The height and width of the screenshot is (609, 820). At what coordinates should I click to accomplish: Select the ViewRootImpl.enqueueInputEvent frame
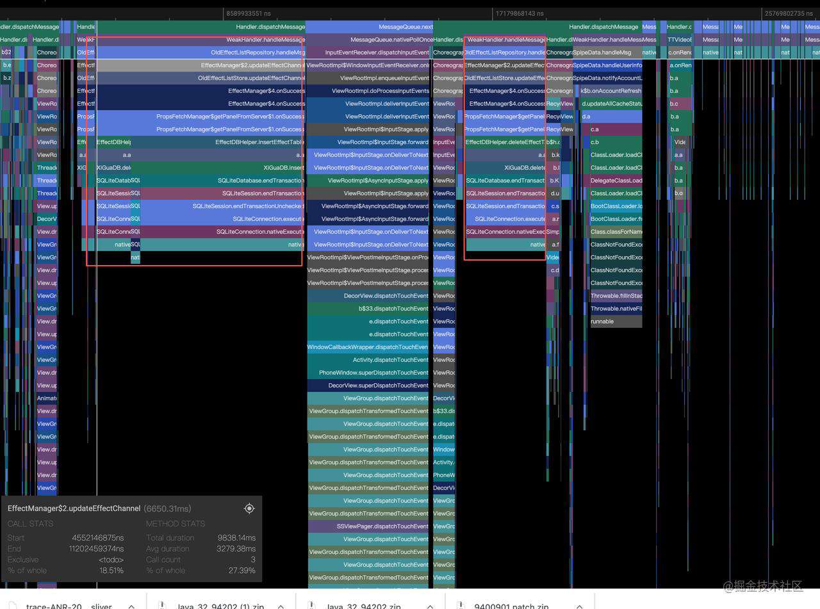click(368, 78)
